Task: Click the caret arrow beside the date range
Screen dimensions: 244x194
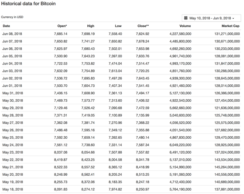Action: [x=233, y=18]
